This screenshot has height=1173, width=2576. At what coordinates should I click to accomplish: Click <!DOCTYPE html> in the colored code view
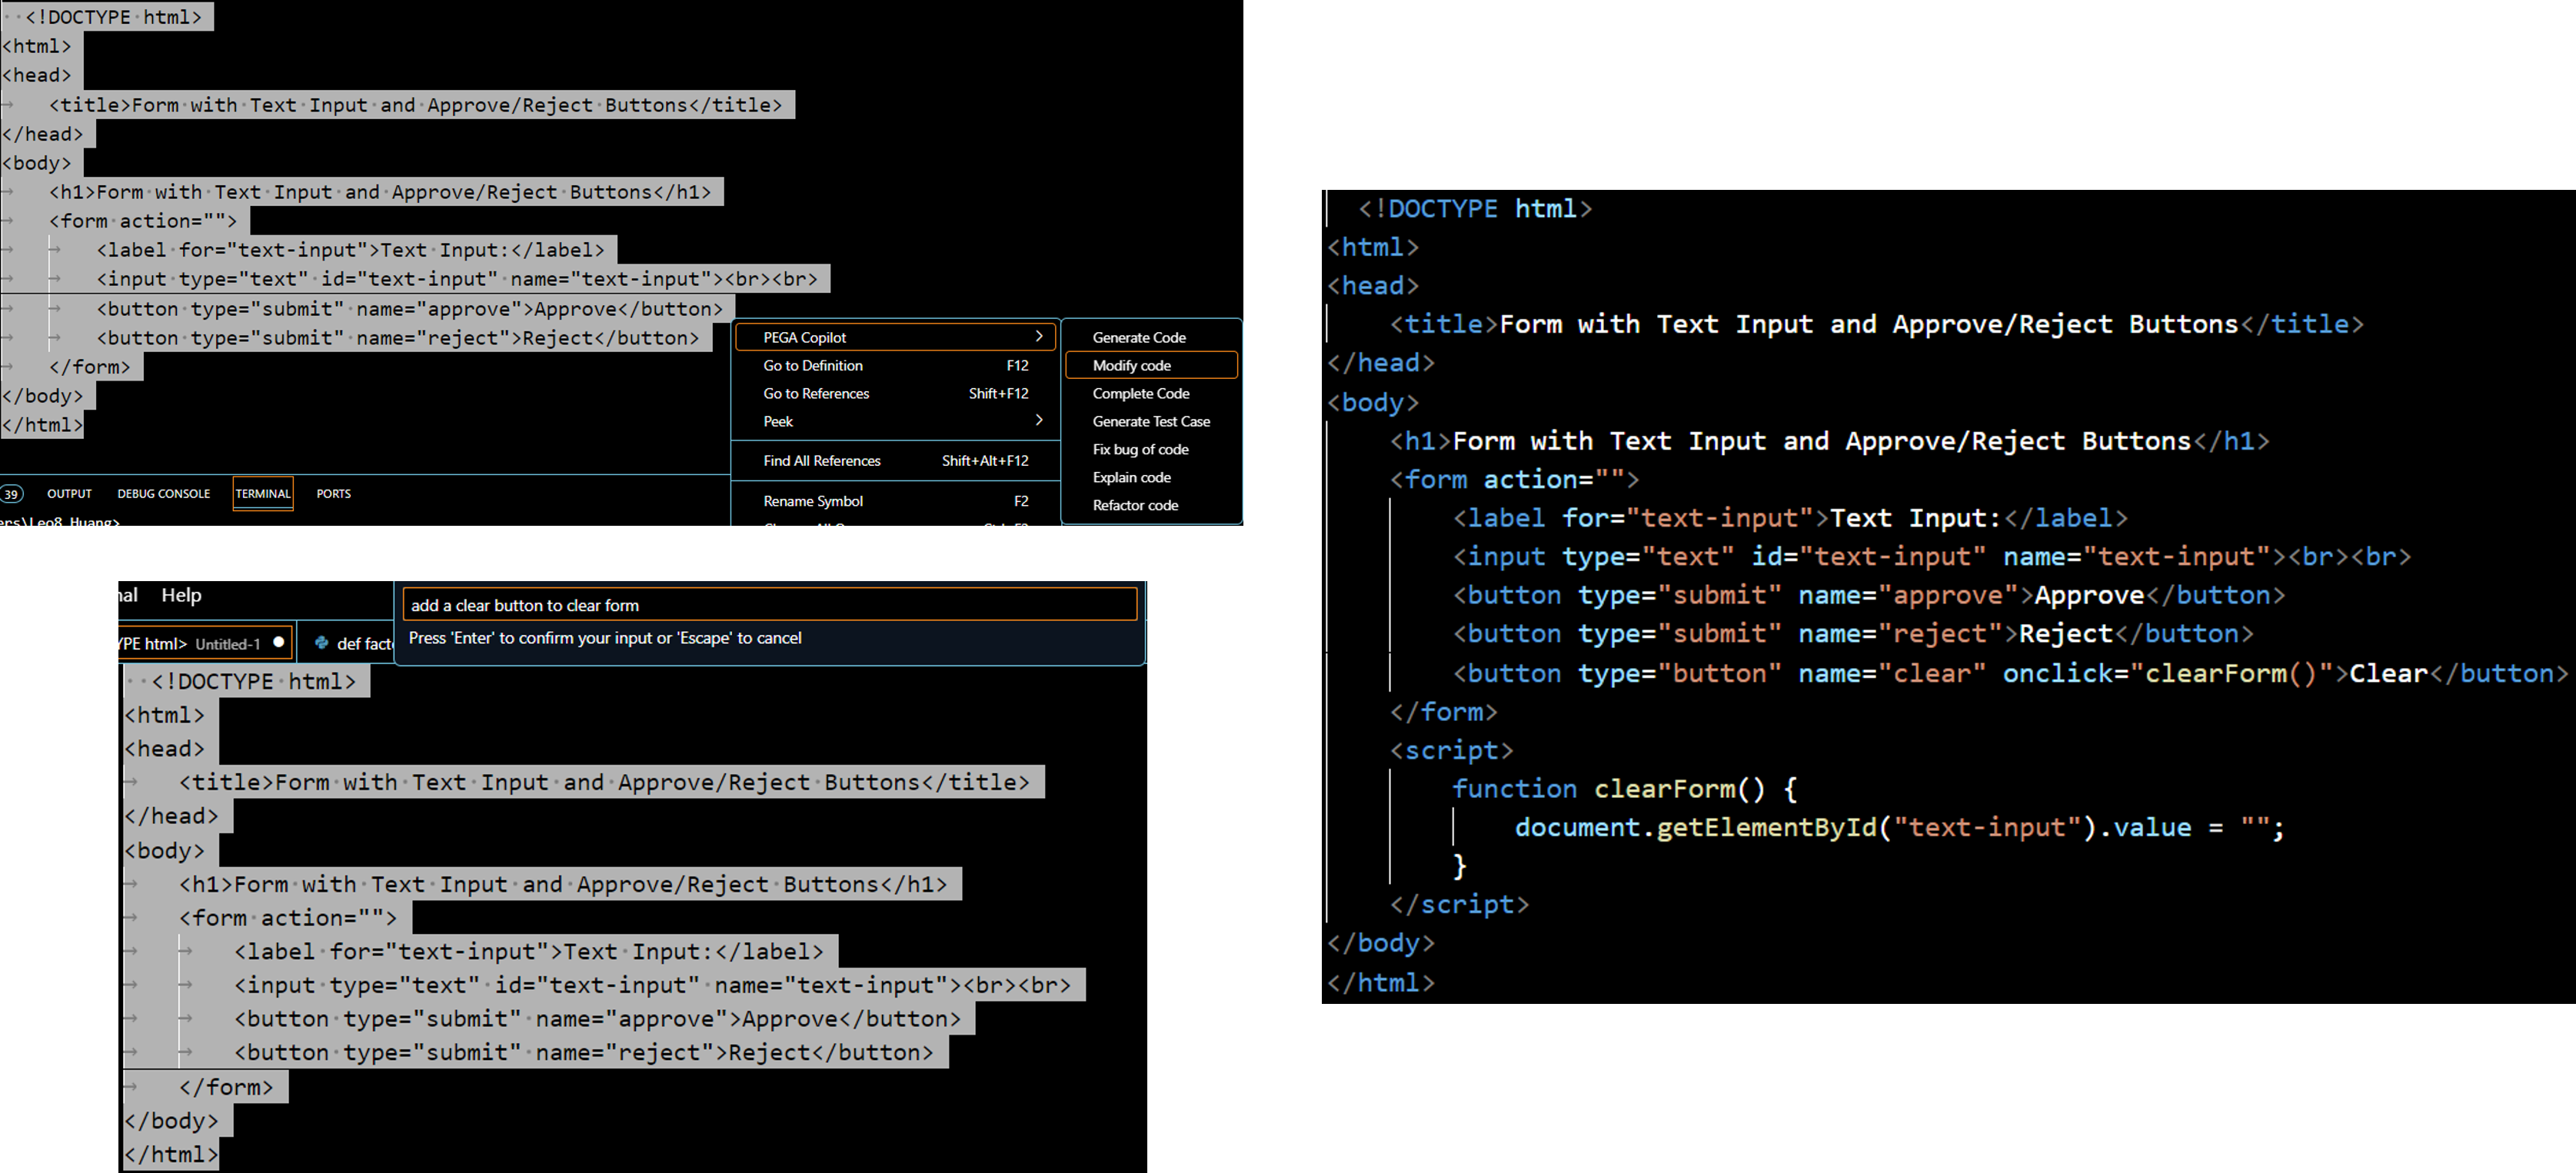coord(1474,209)
